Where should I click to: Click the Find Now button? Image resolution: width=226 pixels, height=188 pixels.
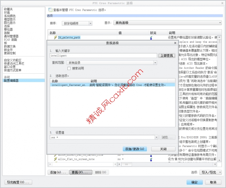(x=167, y=55)
